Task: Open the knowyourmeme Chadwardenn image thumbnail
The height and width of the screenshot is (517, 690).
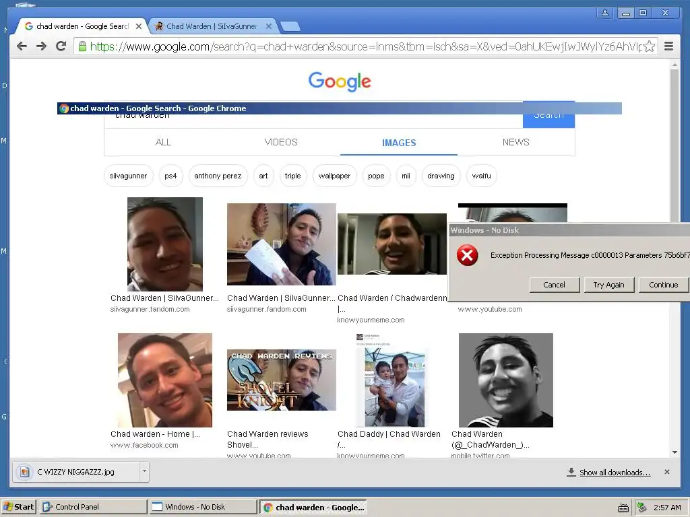Action: pyautogui.click(x=392, y=244)
